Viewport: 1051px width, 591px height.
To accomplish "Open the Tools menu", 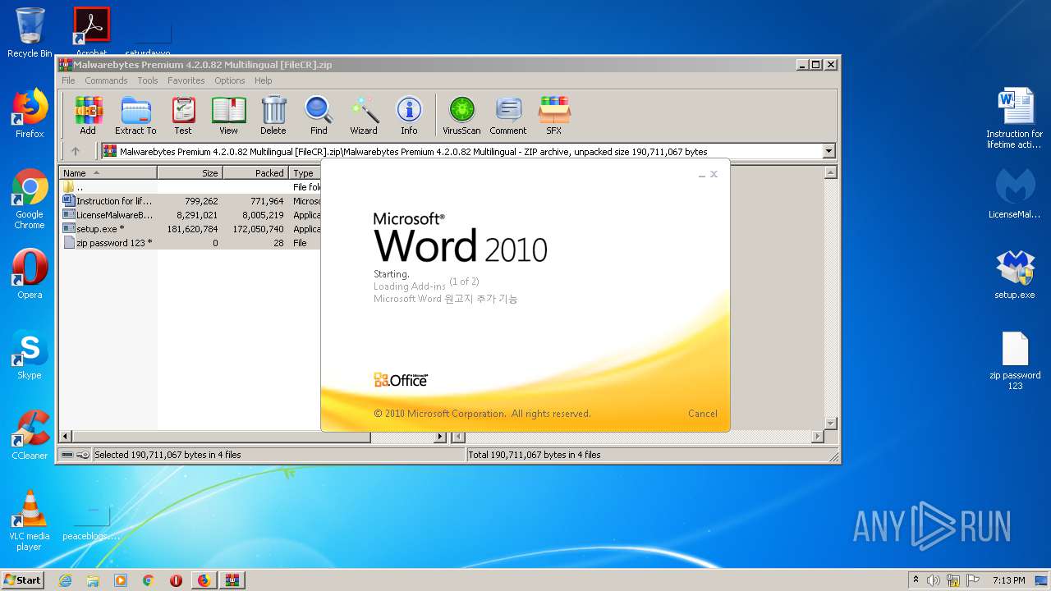I will coord(148,80).
